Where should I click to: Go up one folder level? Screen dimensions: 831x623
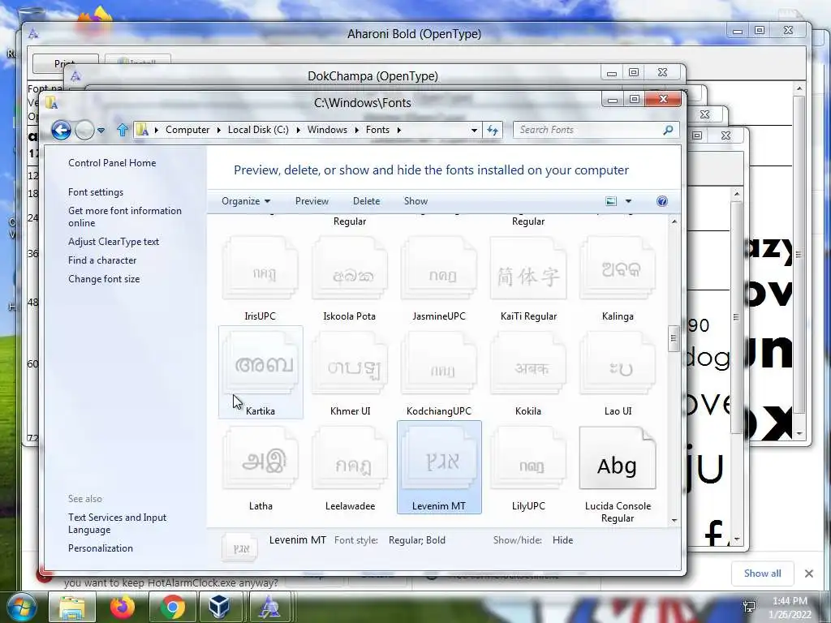(123, 130)
